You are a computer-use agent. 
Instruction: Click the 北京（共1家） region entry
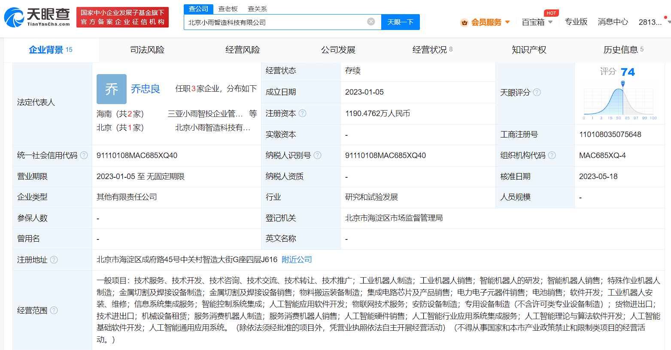coord(120,128)
